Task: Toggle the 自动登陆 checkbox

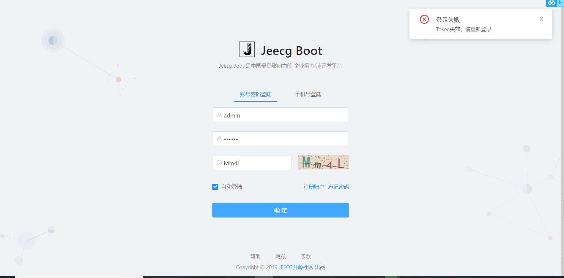Action: click(x=215, y=187)
